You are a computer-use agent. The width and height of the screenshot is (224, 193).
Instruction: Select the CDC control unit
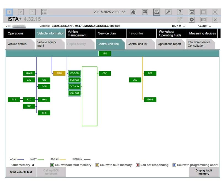pos(105,73)
